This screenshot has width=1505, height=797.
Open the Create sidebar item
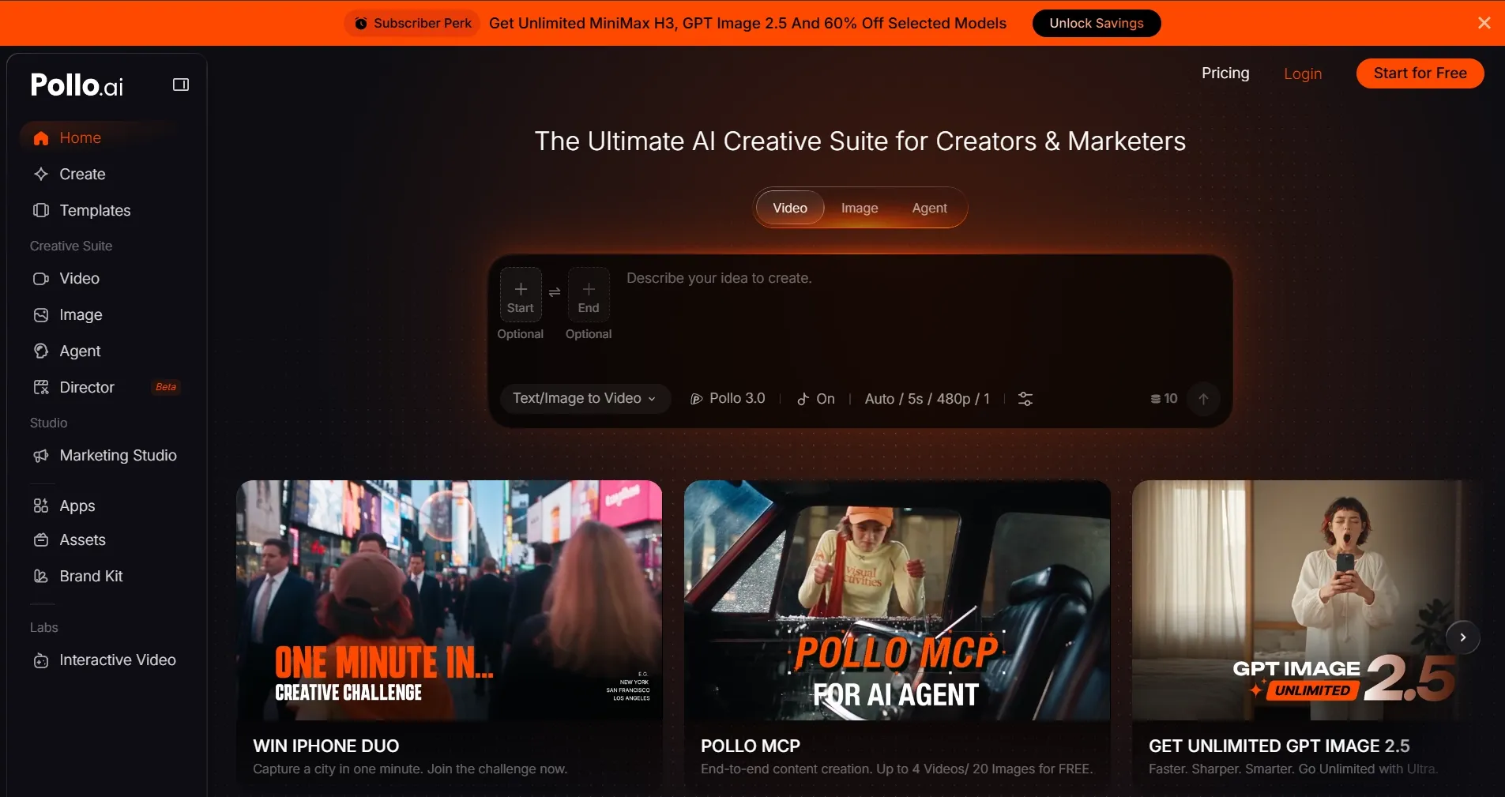[107, 174]
